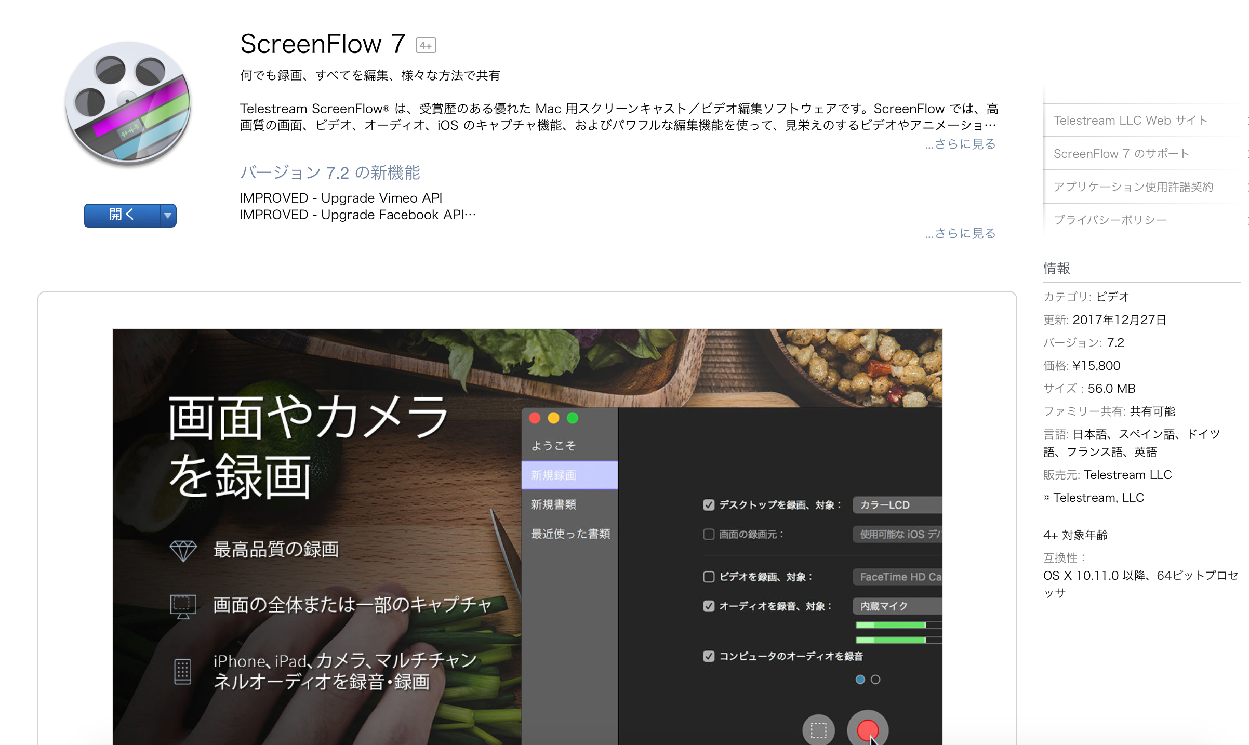Click the green zoom dot in preview
This screenshot has width=1249, height=745.
pos(572,418)
